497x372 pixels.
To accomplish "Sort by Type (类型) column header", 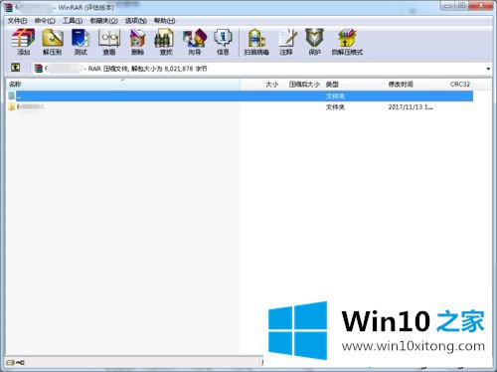I will [x=355, y=85].
